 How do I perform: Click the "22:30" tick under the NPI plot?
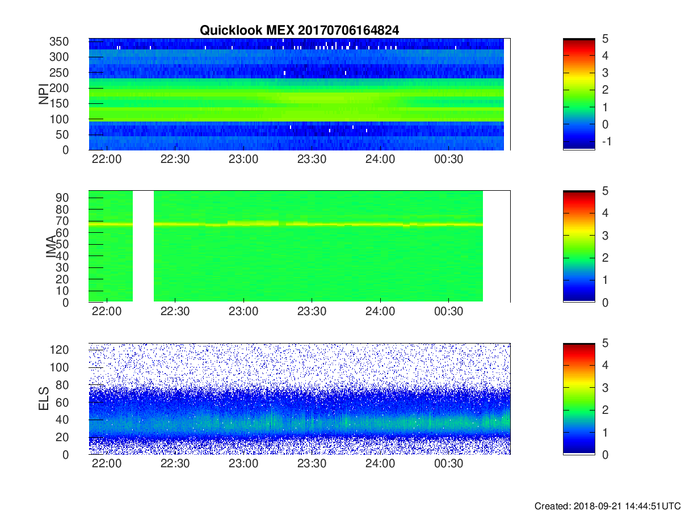(x=175, y=160)
